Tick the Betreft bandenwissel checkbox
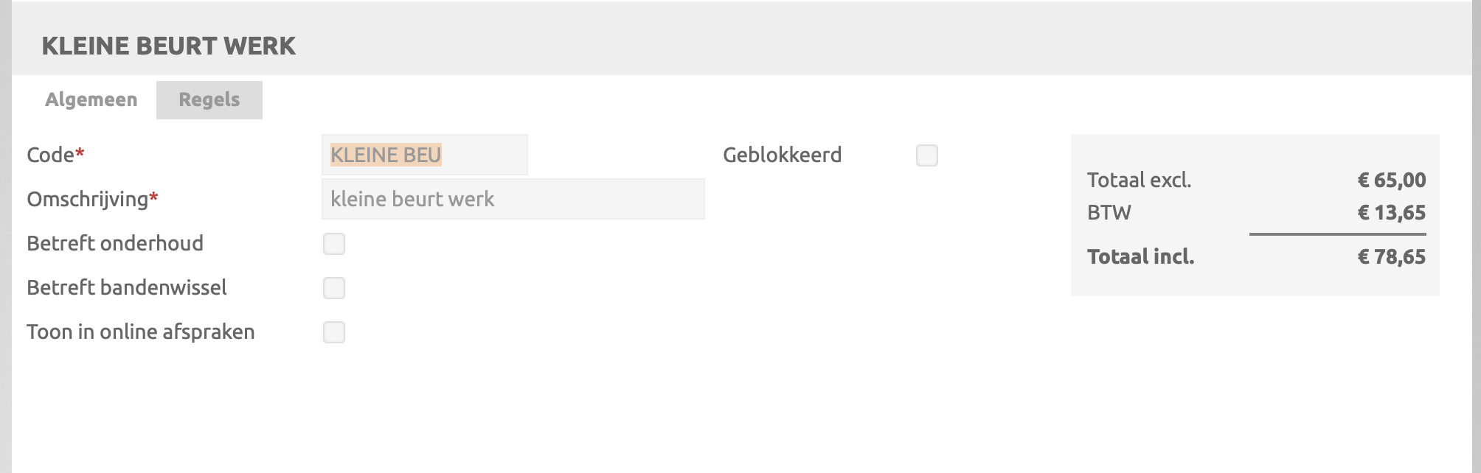This screenshot has width=1481, height=473. (x=334, y=288)
